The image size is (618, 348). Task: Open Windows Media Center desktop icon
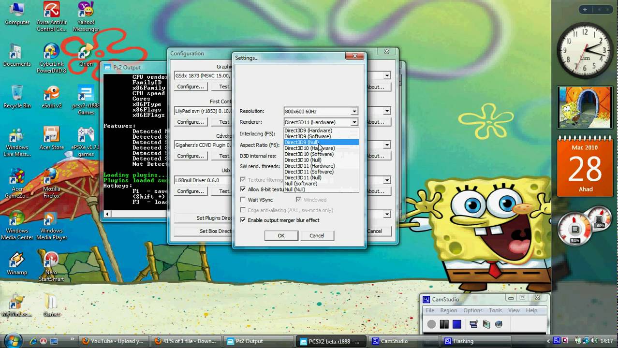click(17, 225)
